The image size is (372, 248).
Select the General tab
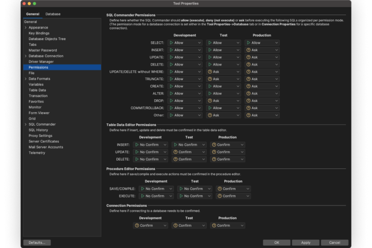pyautogui.click(x=33, y=14)
